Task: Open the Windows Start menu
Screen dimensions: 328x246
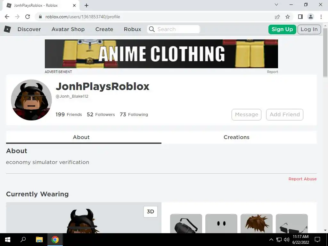Action: tap(8, 240)
